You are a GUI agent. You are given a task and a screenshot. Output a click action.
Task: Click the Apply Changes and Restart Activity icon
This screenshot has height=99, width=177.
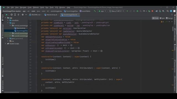(131, 11)
